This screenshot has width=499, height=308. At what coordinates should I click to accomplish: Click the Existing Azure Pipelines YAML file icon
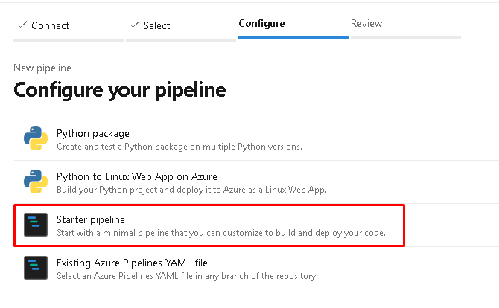pos(36,269)
